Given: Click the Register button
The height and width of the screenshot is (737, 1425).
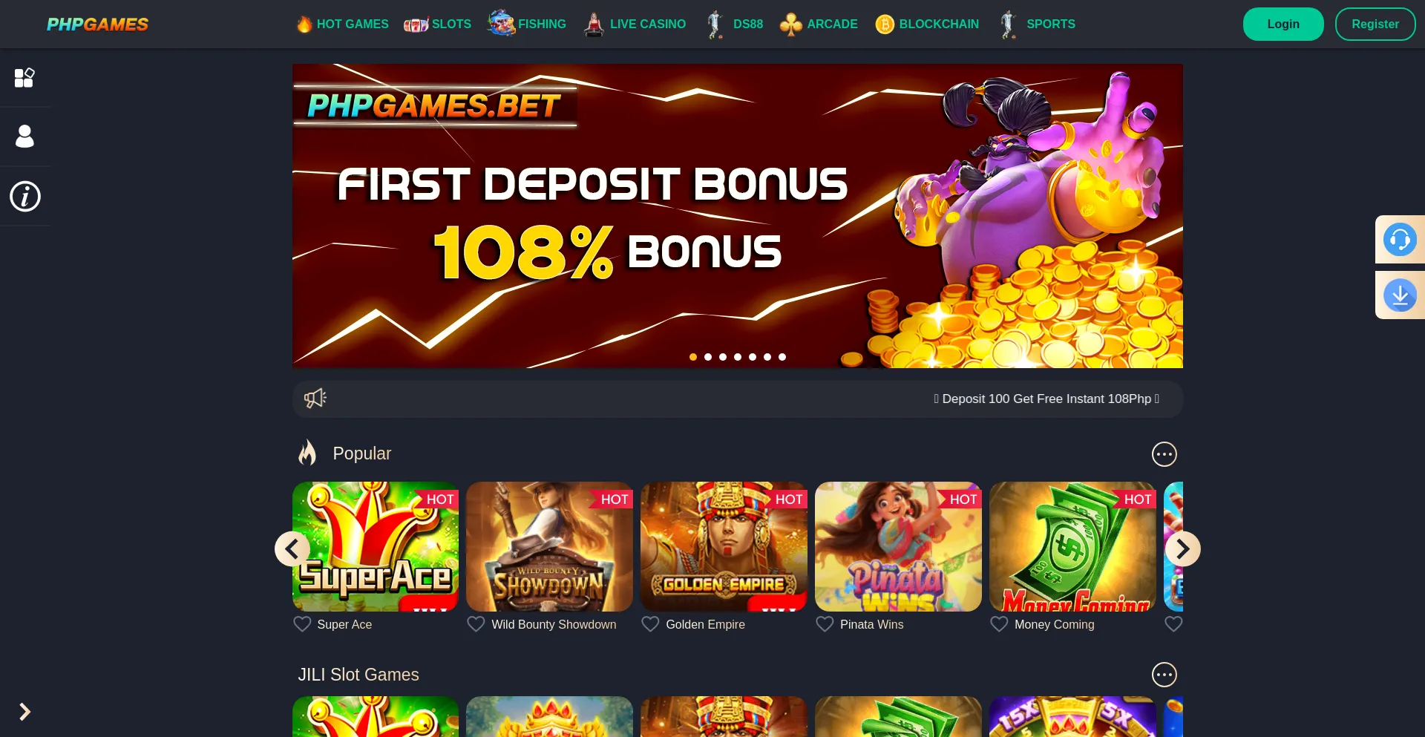Looking at the screenshot, I should pyautogui.click(x=1375, y=24).
